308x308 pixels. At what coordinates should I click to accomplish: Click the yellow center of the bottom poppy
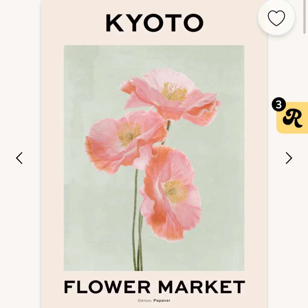pos(175,191)
